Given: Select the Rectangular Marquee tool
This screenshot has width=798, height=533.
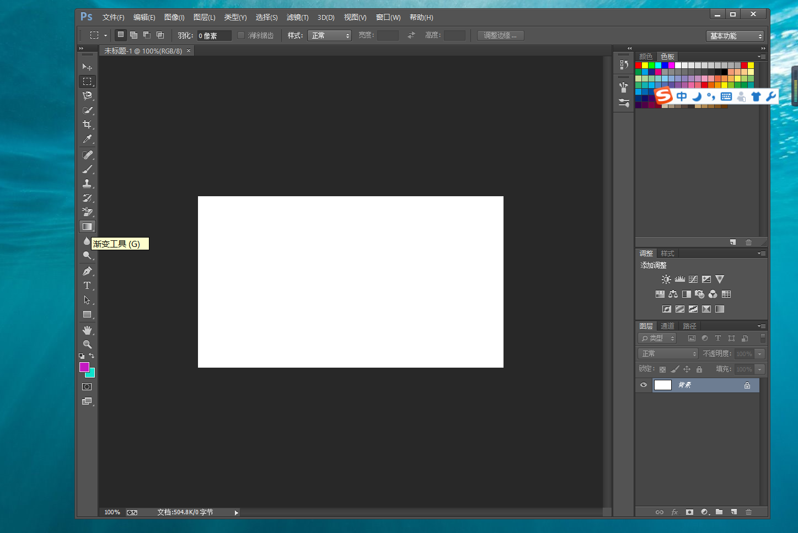Looking at the screenshot, I should [87, 82].
